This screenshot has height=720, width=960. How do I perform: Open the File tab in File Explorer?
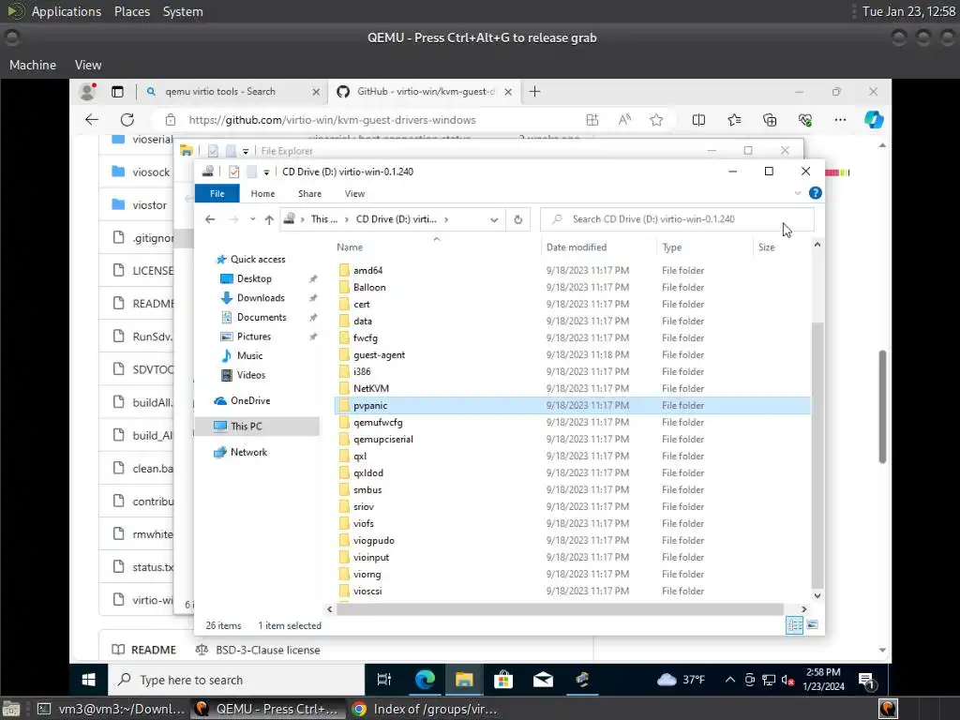[x=217, y=193]
